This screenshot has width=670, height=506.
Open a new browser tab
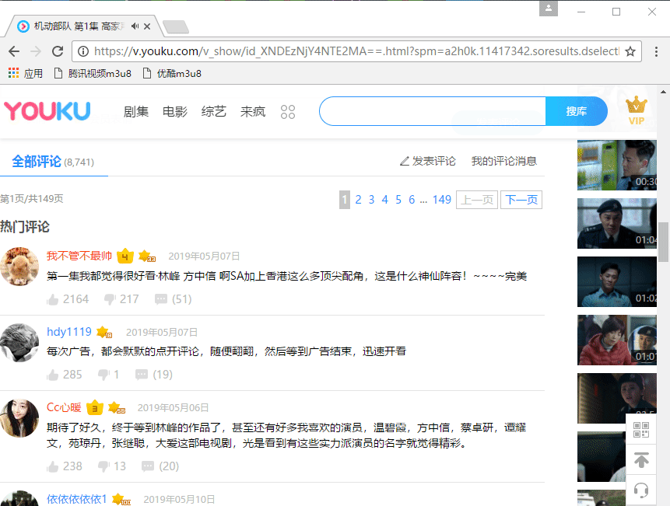(176, 27)
